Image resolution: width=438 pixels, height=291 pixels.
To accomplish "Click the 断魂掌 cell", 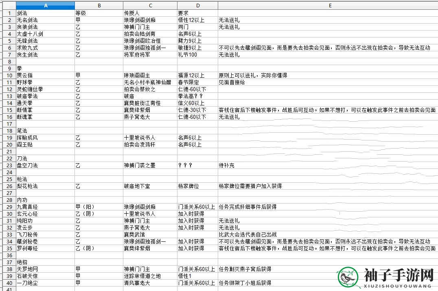I will [45, 117].
